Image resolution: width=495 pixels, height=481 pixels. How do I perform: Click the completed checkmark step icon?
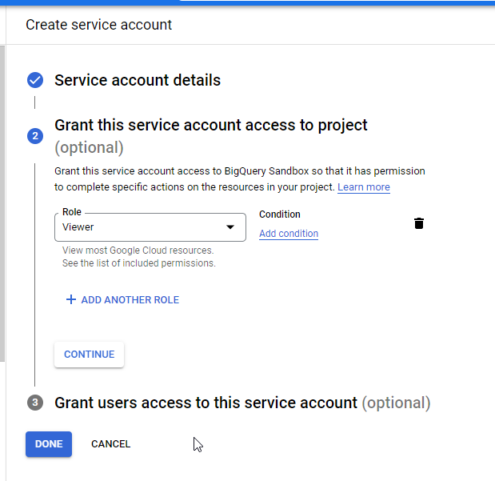(34, 80)
